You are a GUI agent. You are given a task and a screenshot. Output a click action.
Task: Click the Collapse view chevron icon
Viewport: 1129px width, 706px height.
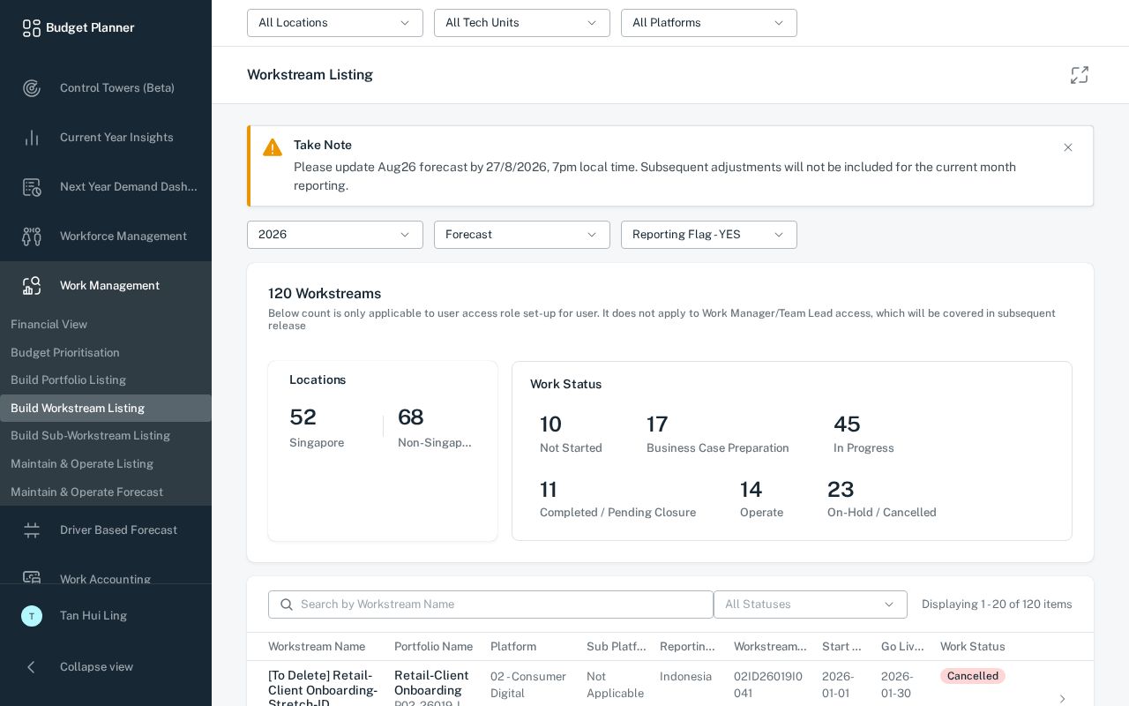click(32, 667)
